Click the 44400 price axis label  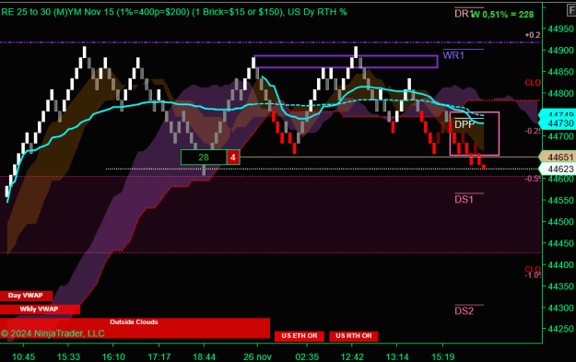coord(560,264)
